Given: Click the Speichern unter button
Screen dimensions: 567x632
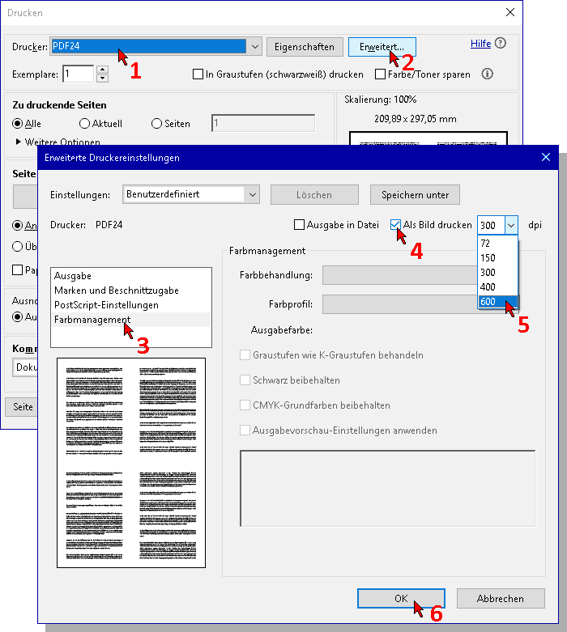Looking at the screenshot, I should coord(416,195).
